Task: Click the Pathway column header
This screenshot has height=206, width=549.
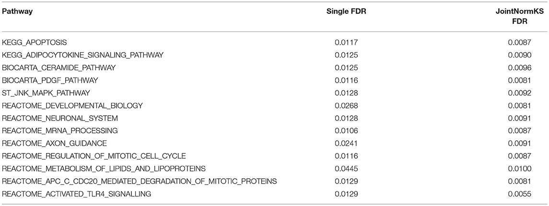Action: click(18, 11)
